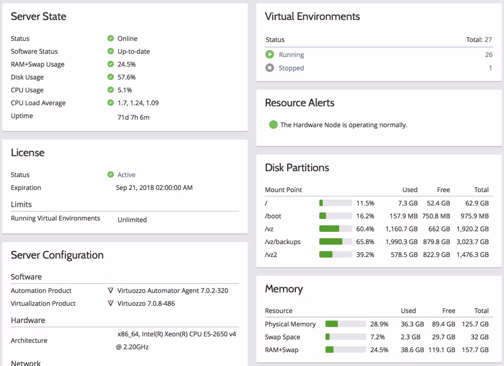504x366 pixels.
Task: Click the /boot partition usage bar
Action: click(335, 216)
